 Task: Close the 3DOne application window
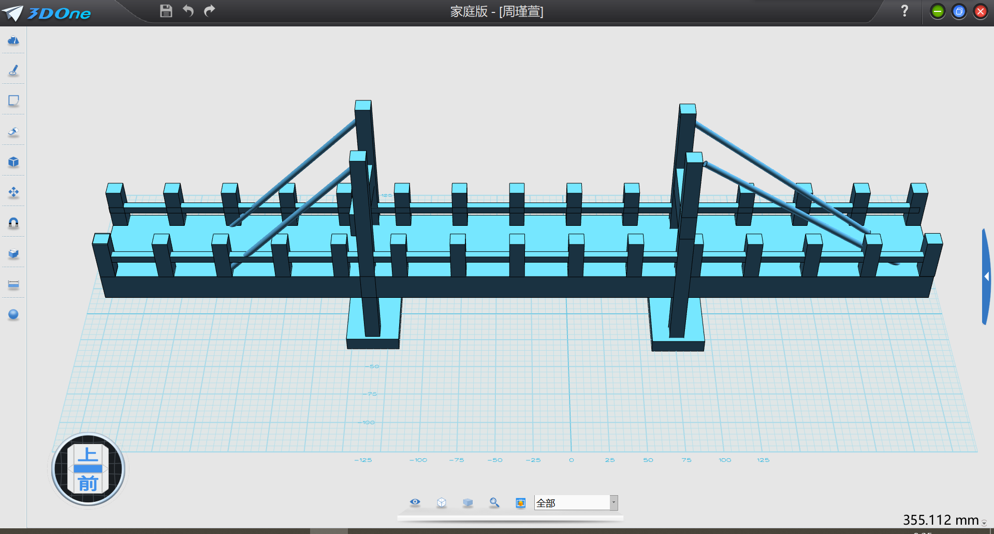(x=981, y=11)
